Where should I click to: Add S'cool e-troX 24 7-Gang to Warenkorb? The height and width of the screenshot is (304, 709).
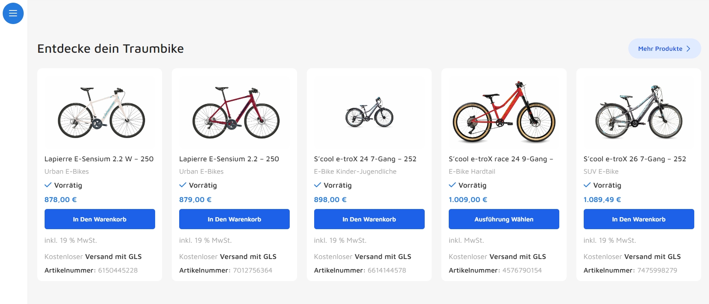(369, 219)
